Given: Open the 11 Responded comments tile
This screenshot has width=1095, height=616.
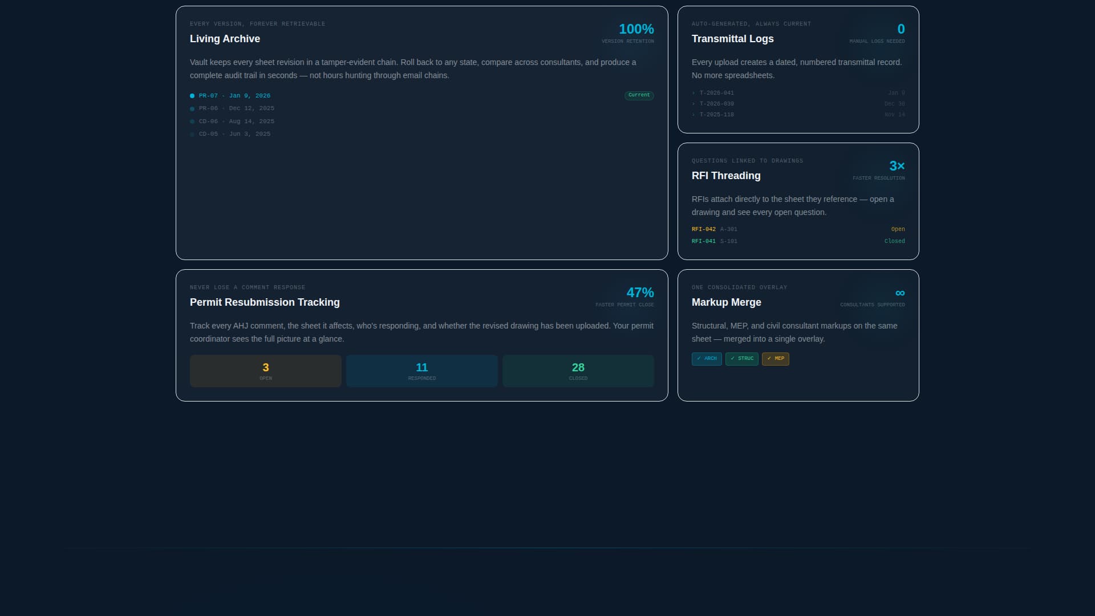Looking at the screenshot, I should [x=422, y=371].
